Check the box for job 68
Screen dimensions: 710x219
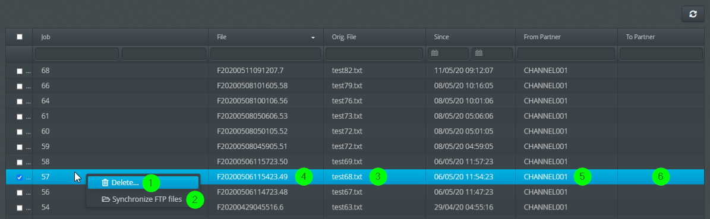(20, 71)
